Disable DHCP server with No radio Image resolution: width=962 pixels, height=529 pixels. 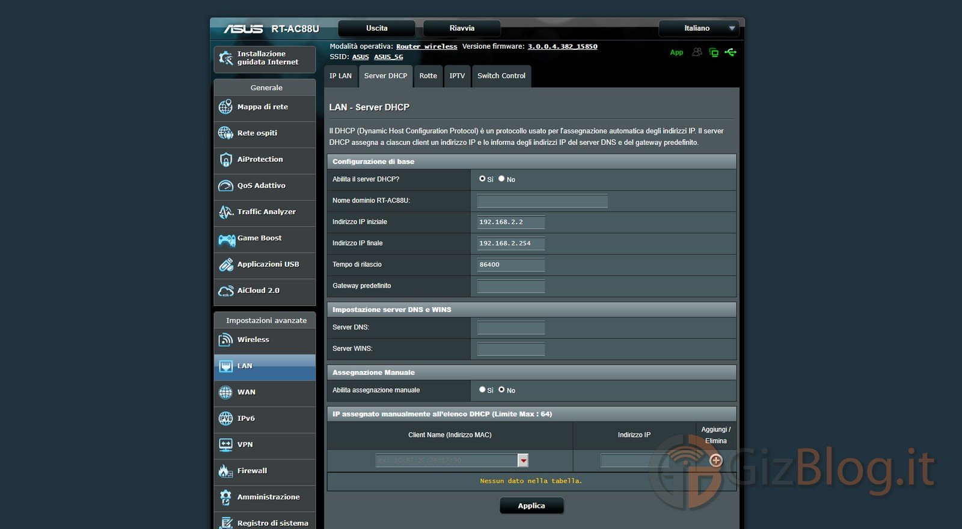point(501,179)
